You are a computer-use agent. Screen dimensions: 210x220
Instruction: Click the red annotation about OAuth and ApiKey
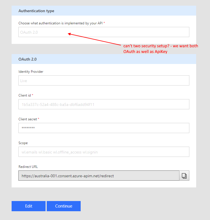point(160,49)
